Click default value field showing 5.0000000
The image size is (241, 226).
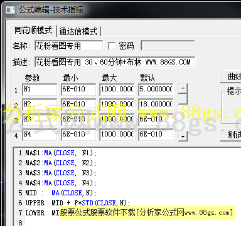(x=156, y=90)
